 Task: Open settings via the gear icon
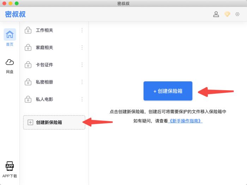coord(237,14)
